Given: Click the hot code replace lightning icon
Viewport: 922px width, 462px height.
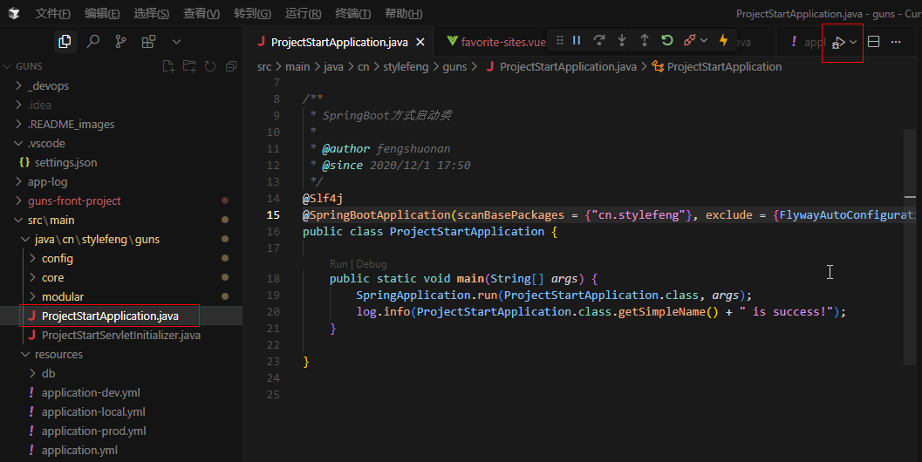Looking at the screenshot, I should pos(723,40).
